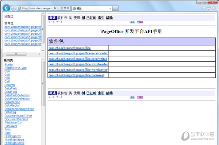
Task: Click the class list vertical scrollbar thumb
Action: coord(43,83)
